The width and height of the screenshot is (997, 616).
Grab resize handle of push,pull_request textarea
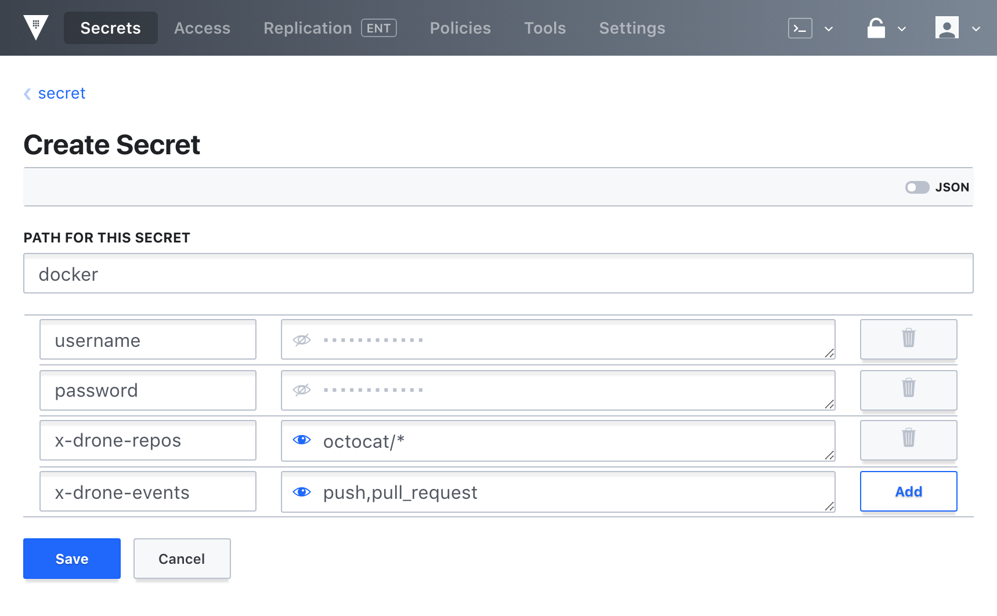[x=829, y=506]
